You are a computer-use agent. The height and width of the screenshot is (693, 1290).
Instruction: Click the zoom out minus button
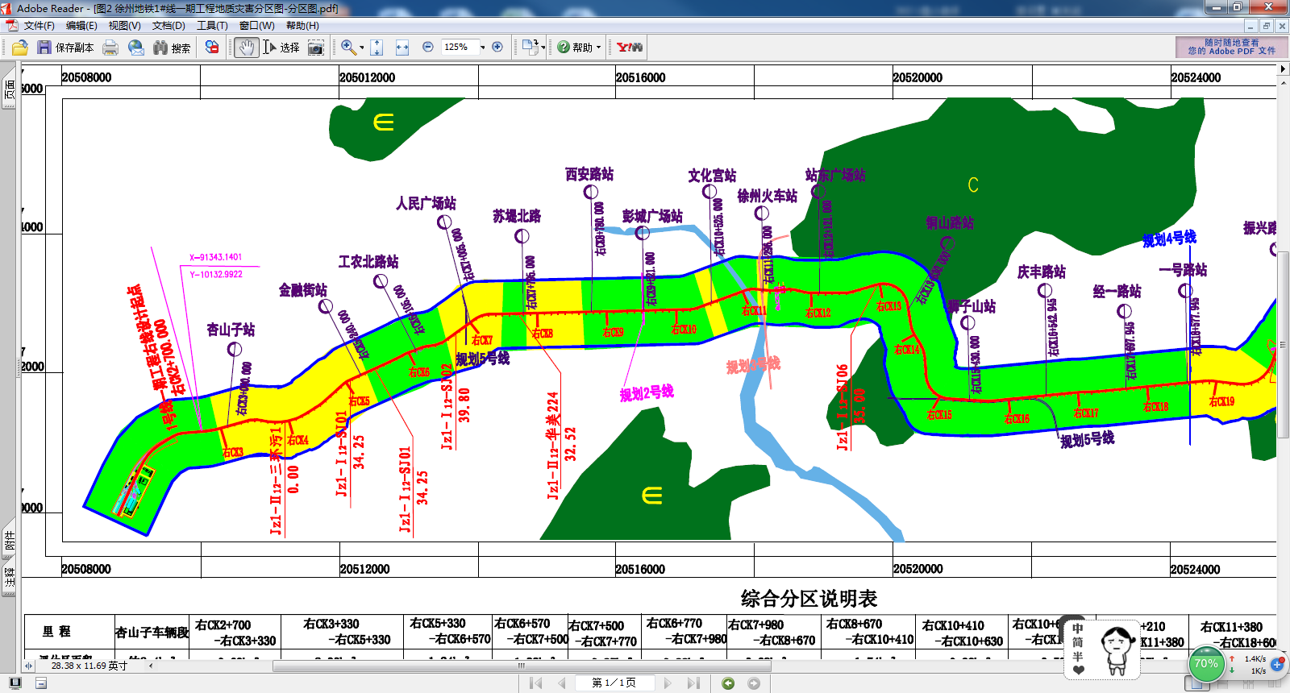(428, 48)
